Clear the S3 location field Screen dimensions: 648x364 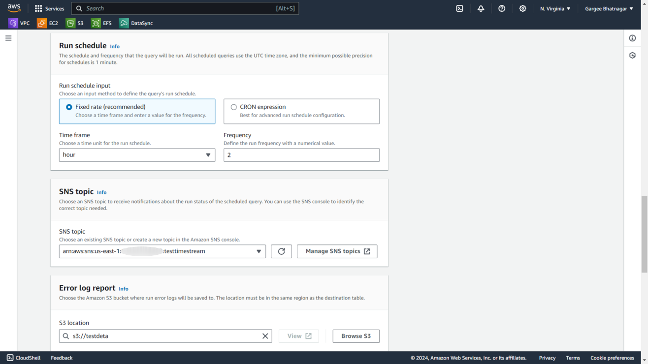[265, 336]
